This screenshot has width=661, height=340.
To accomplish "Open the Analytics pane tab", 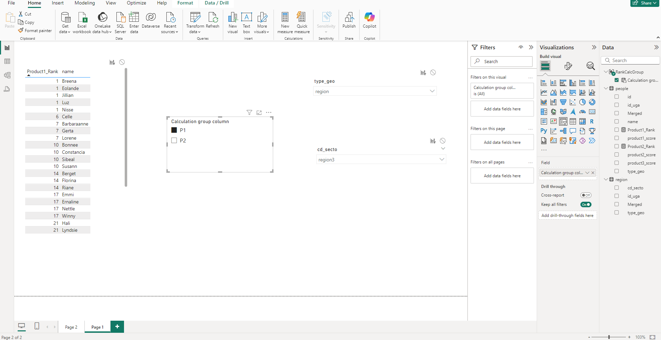I will click(x=590, y=66).
